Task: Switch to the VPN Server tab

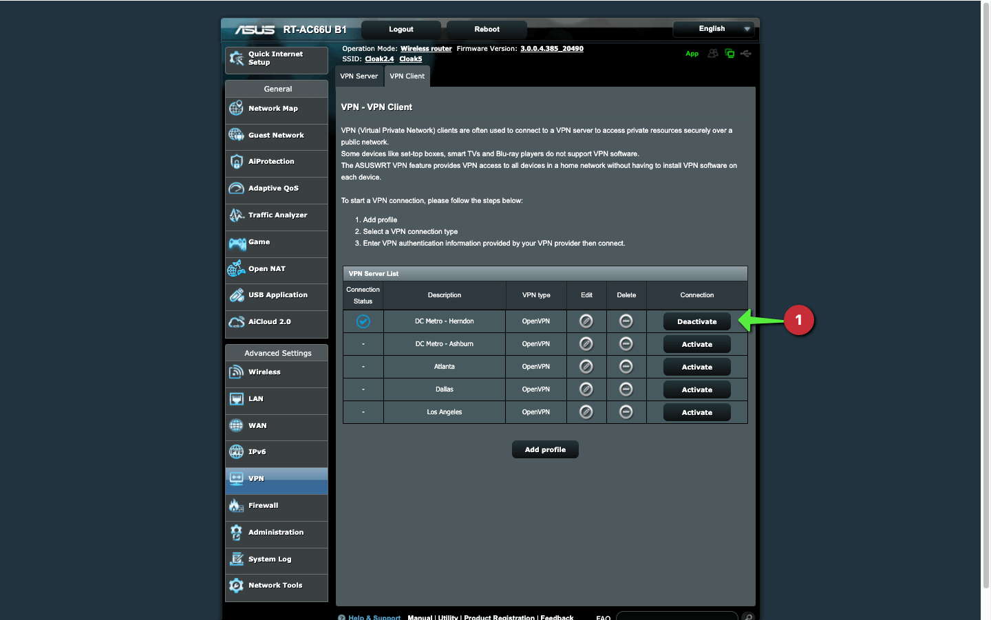Action: [x=359, y=76]
